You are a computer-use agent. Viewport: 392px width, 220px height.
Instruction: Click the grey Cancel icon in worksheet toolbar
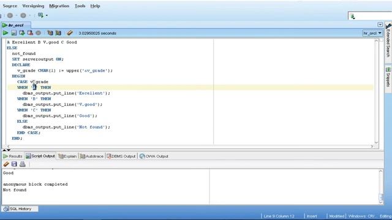pyautogui.click(x=38, y=33)
